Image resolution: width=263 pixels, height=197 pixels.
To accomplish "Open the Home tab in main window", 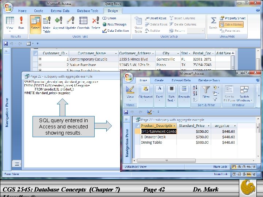I will pyautogui.click(x=22, y=11).
